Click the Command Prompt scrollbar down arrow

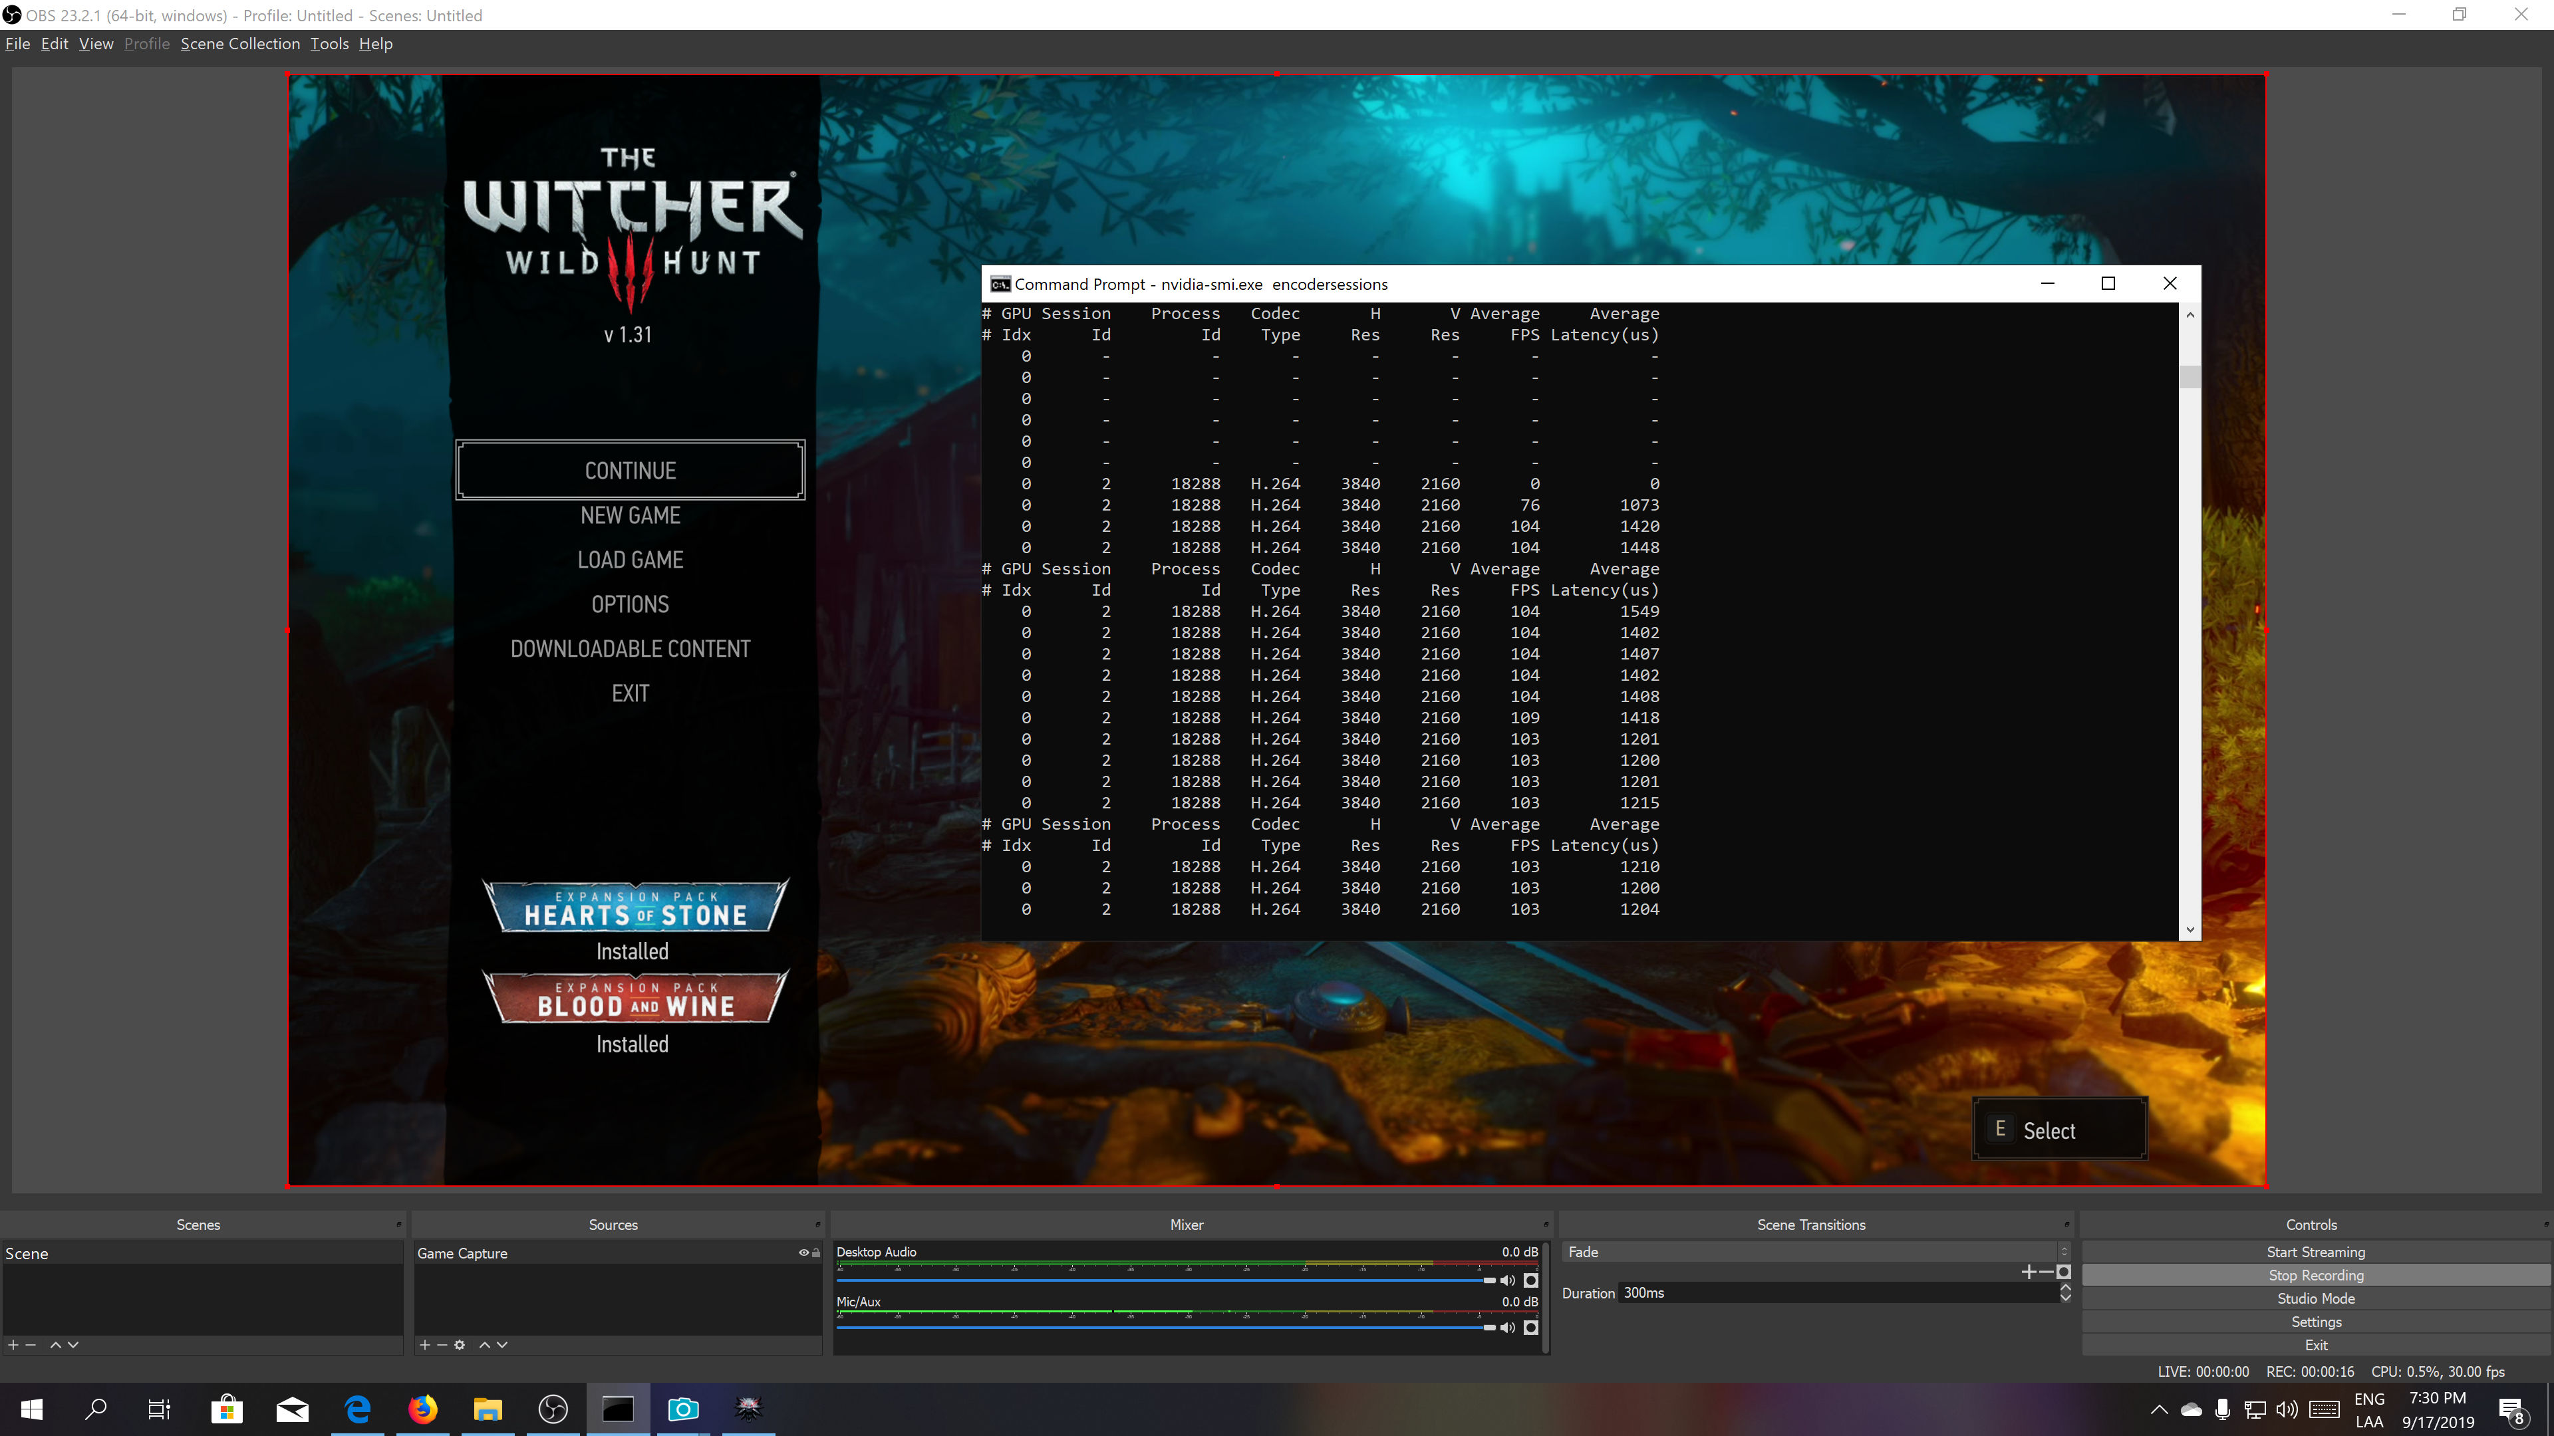tap(2190, 929)
